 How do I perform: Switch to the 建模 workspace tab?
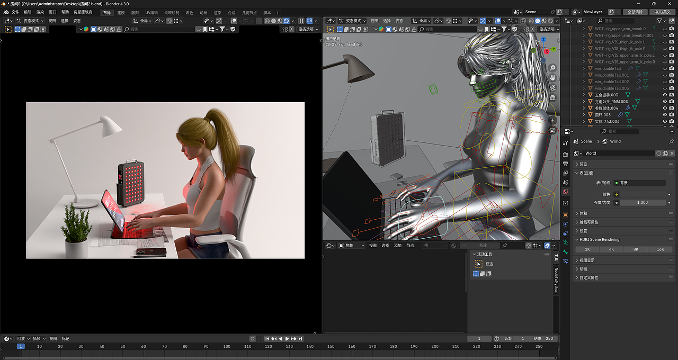pyautogui.click(x=121, y=12)
